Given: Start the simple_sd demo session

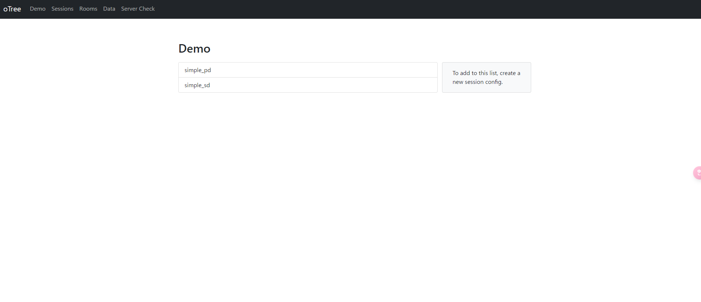Looking at the screenshot, I should pos(197,85).
